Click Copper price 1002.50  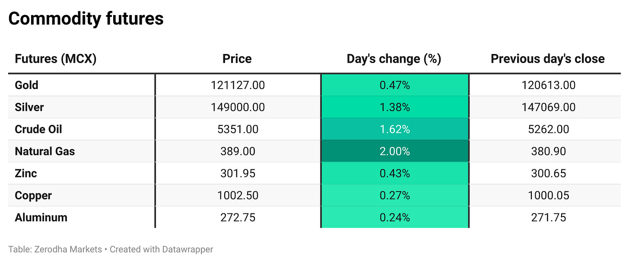pos(238,195)
